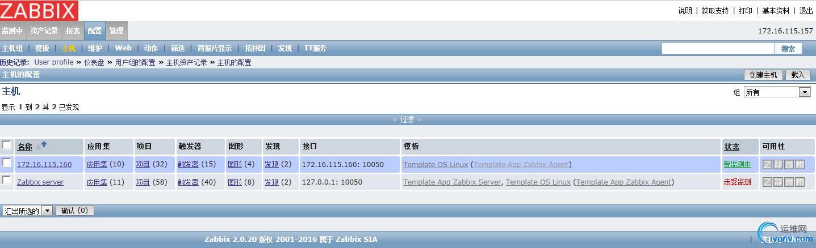Open the 动作 submenu item
This screenshot has height=248, width=816.
tap(150, 48)
